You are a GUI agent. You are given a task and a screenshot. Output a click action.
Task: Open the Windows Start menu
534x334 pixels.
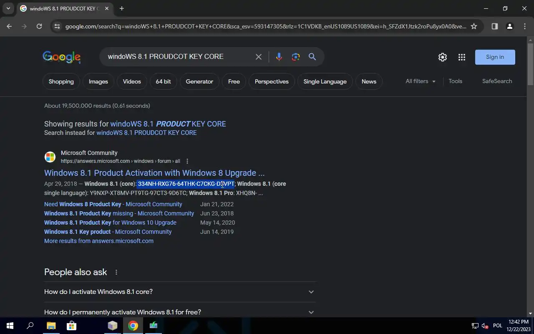pos(10,326)
